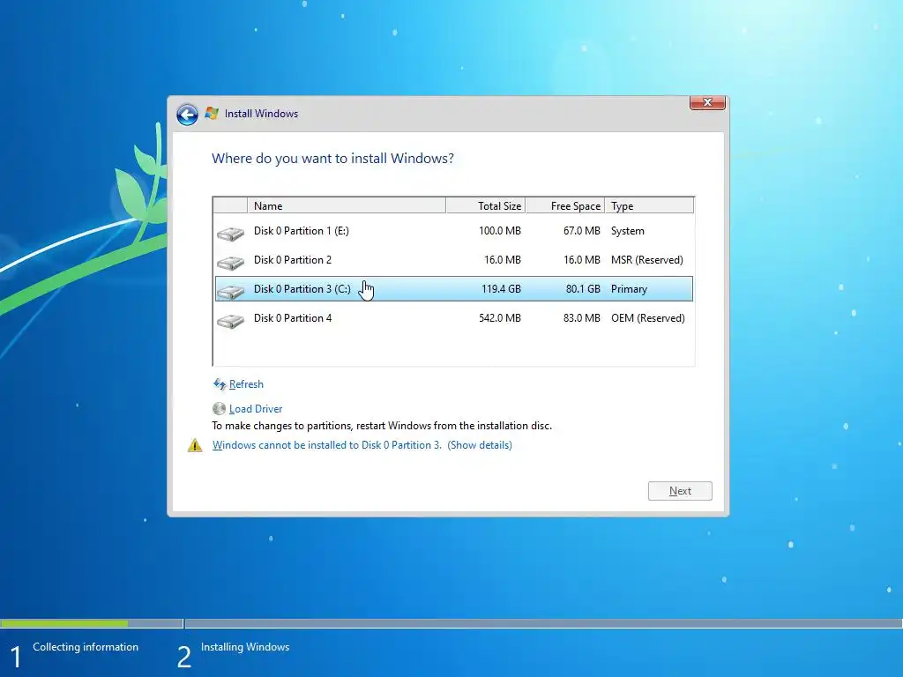Select Disk 0 Partition 3 (C:) name
Image resolution: width=903 pixels, height=677 pixels.
(x=302, y=289)
